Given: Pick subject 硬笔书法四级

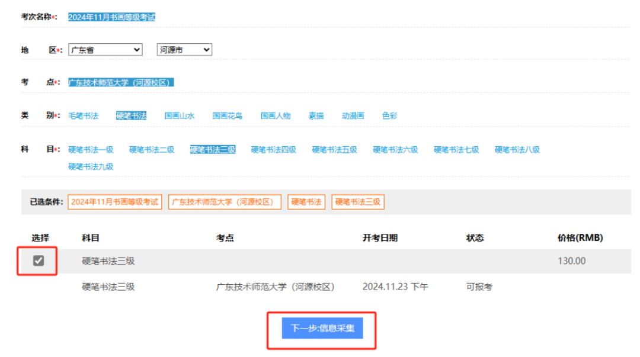Looking at the screenshot, I should [x=273, y=150].
